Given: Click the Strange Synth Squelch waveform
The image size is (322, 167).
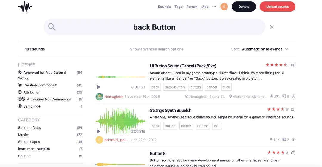Looking at the screenshot, I should pos(120,121).
